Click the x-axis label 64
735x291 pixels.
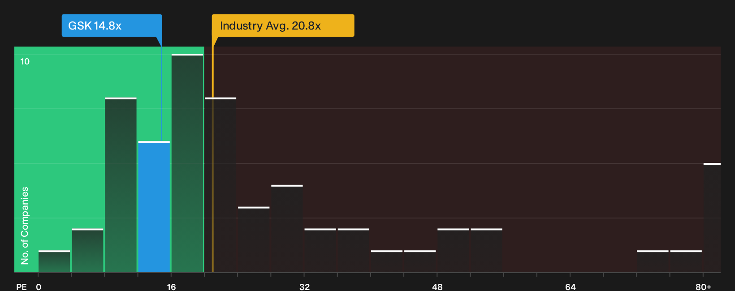[570, 287]
